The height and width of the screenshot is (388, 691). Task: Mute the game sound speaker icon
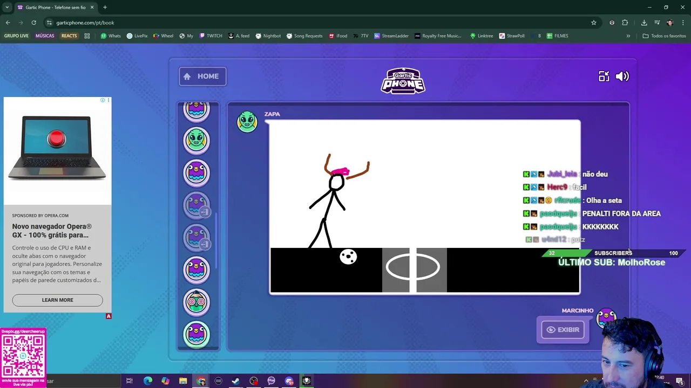(622, 77)
